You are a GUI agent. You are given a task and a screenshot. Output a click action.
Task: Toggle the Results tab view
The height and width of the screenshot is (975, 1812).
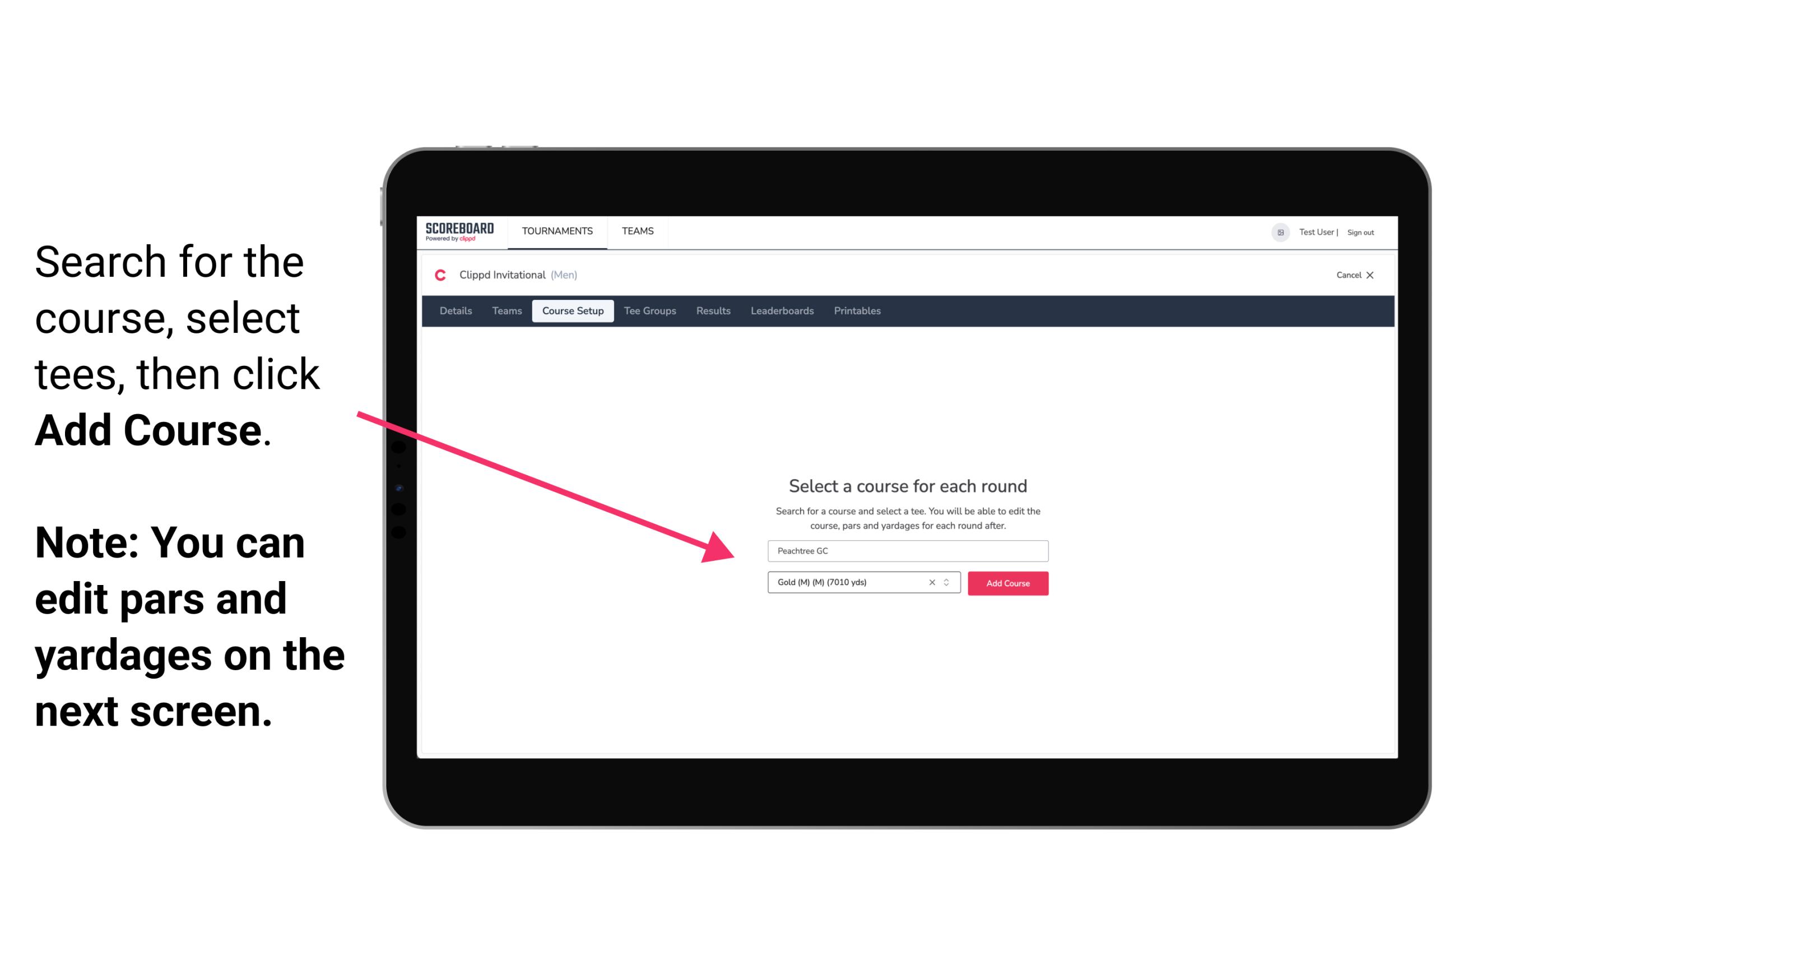coord(712,311)
